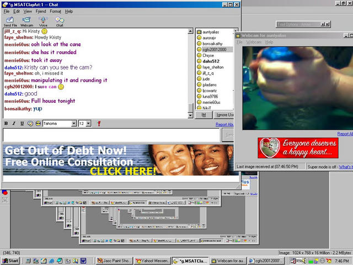
Task: Open the Format menu
Action: click(x=55, y=11)
